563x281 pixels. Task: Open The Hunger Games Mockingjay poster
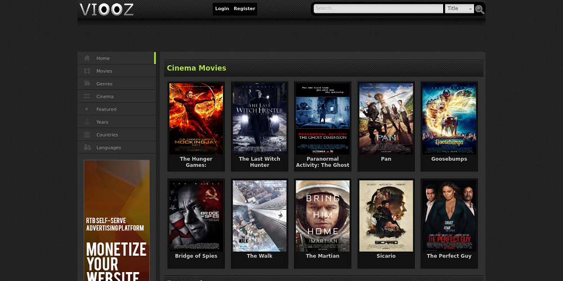[196, 119]
